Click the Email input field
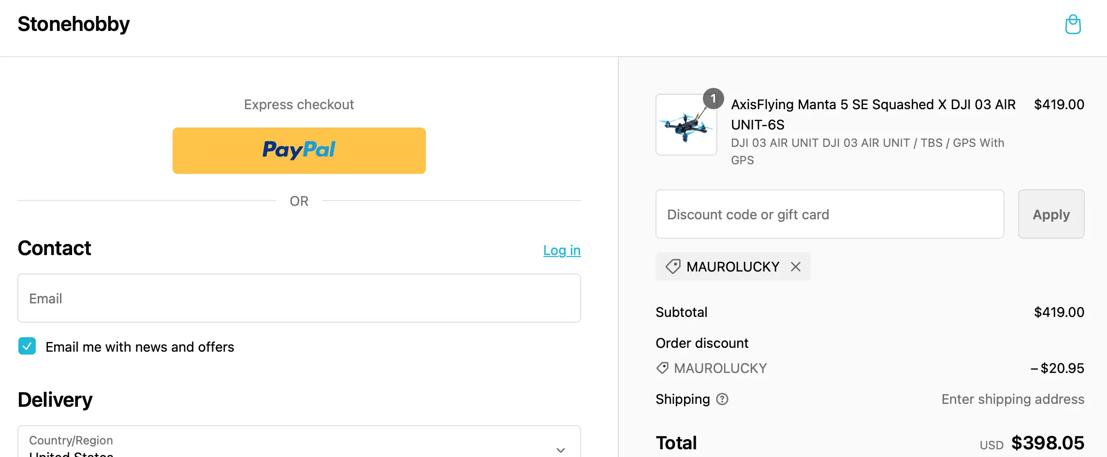This screenshot has width=1107, height=457. pyautogui.click(x=299, y=298)
